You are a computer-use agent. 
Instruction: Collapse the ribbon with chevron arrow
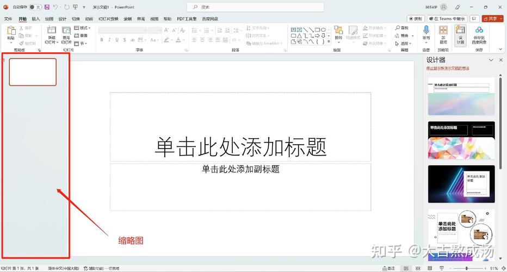pos(500,50)
